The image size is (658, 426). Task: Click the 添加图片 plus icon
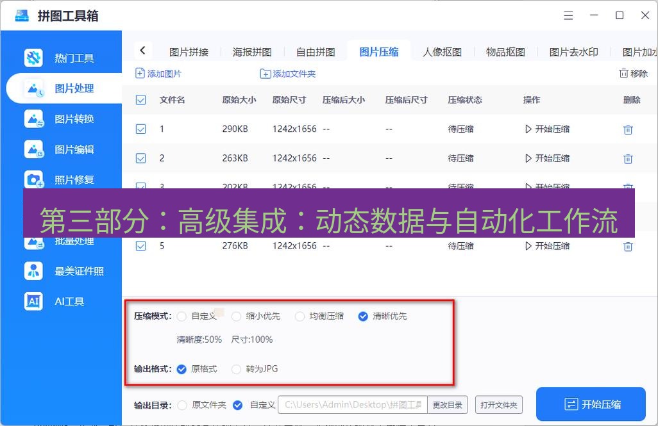[140, 74]
